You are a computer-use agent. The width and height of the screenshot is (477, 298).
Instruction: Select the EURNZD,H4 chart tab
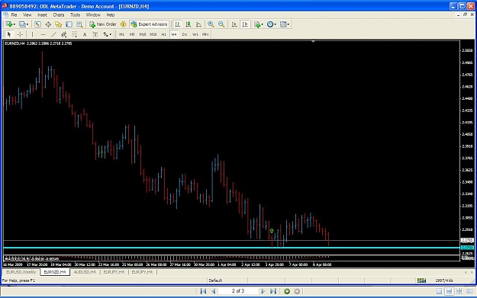click(x=55, y=272)
